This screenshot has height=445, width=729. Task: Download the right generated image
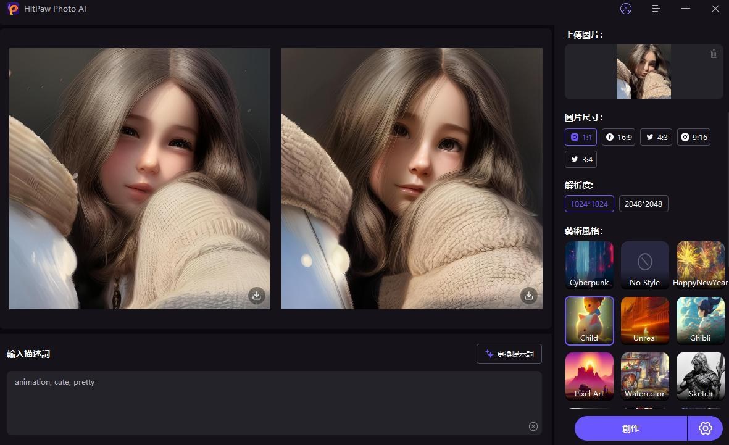click(528, 296)
